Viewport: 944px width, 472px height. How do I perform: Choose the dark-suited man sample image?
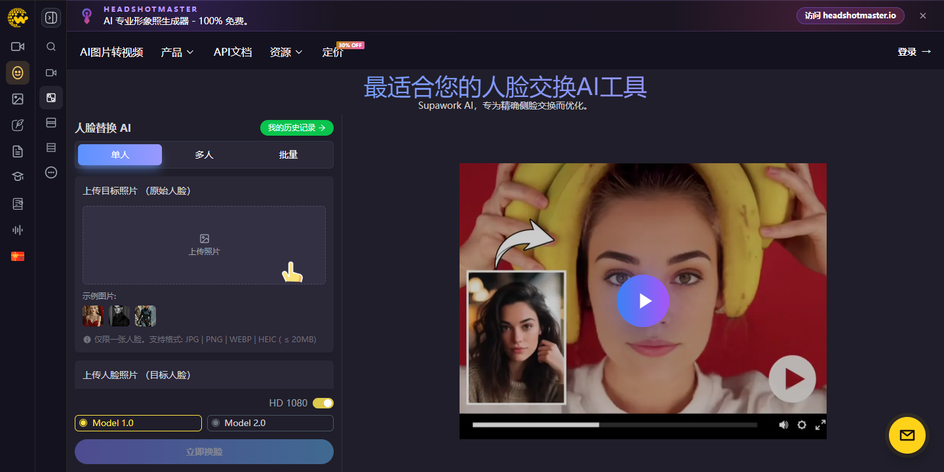click(119, 316)
